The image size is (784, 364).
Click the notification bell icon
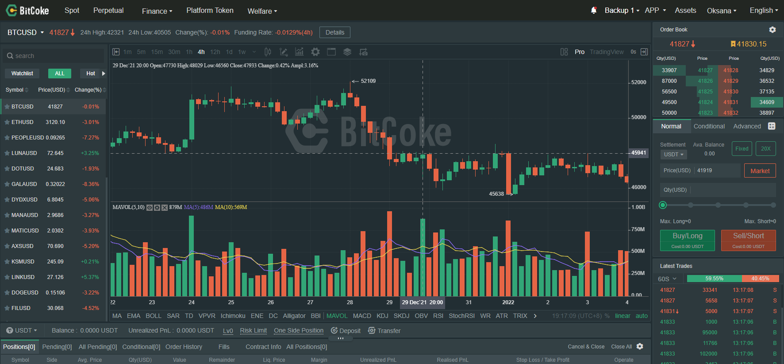[x=594, y=10]
